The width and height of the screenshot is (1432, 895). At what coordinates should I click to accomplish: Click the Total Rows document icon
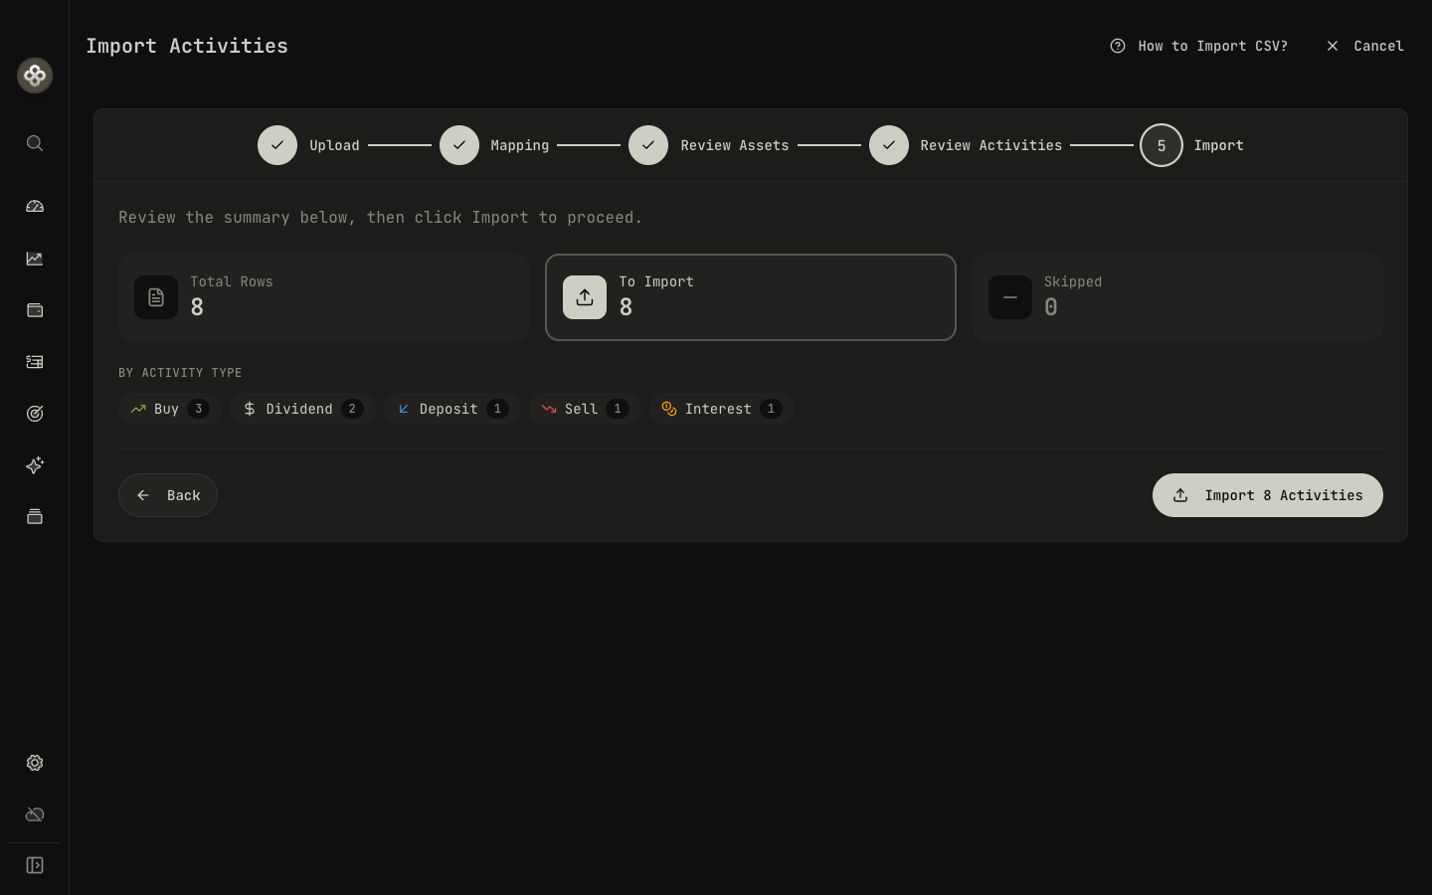[156, 297]
